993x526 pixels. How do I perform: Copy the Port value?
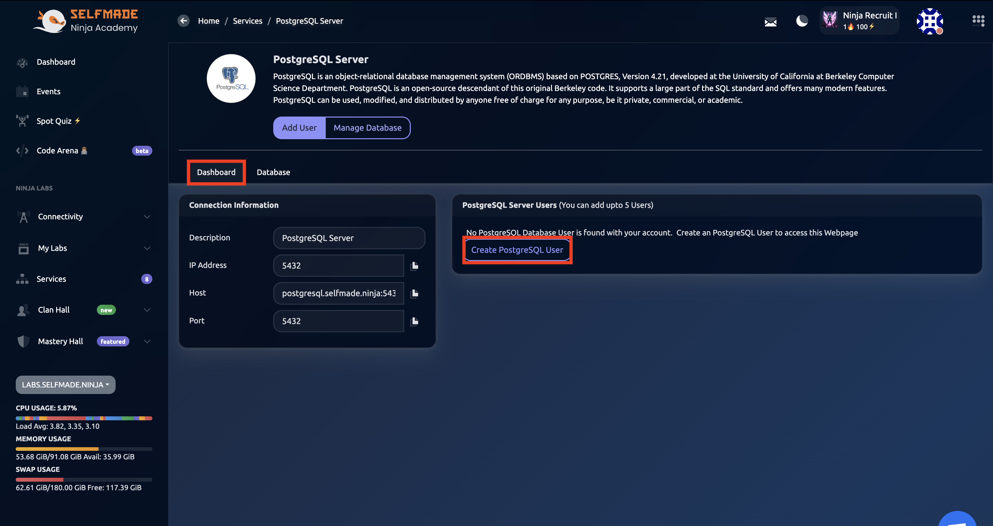pos(415,321)
